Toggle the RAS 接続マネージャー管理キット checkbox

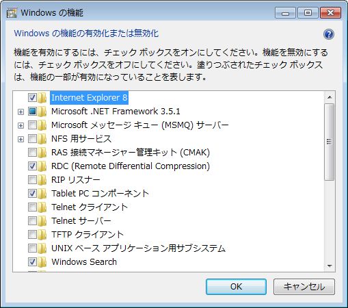32,153
